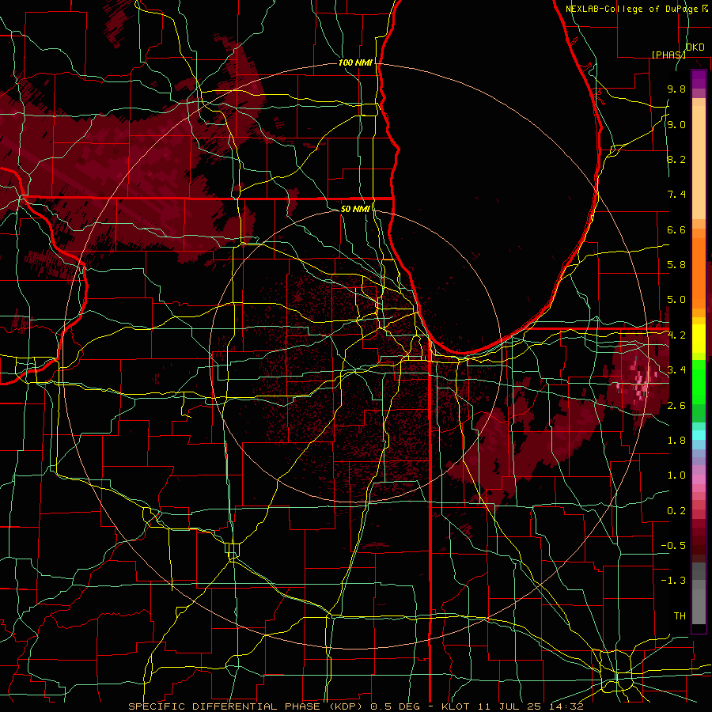Viewport: 712px width, 712px height.
Task: Click the 6.6 value on the color scale
Action: [676, 229]
